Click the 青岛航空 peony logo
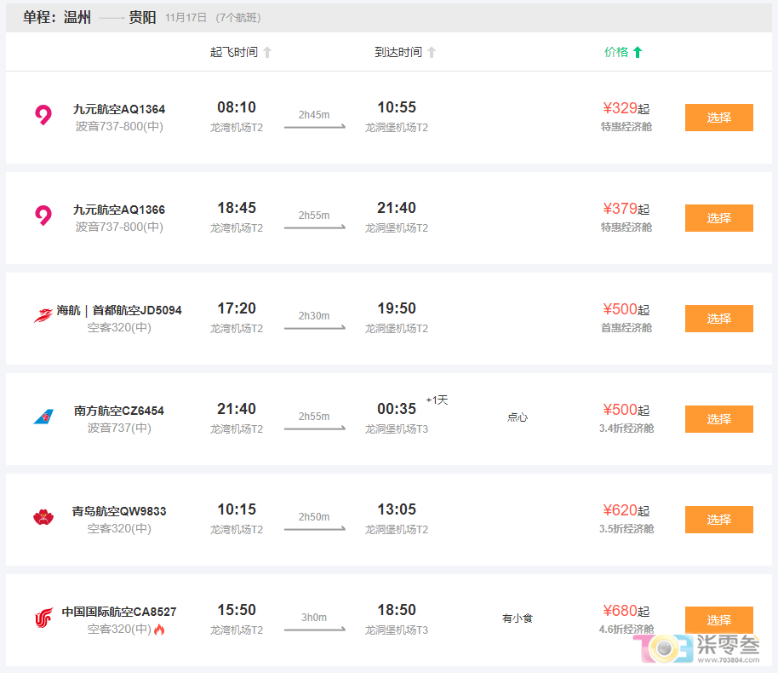 [x=43, y=517]
